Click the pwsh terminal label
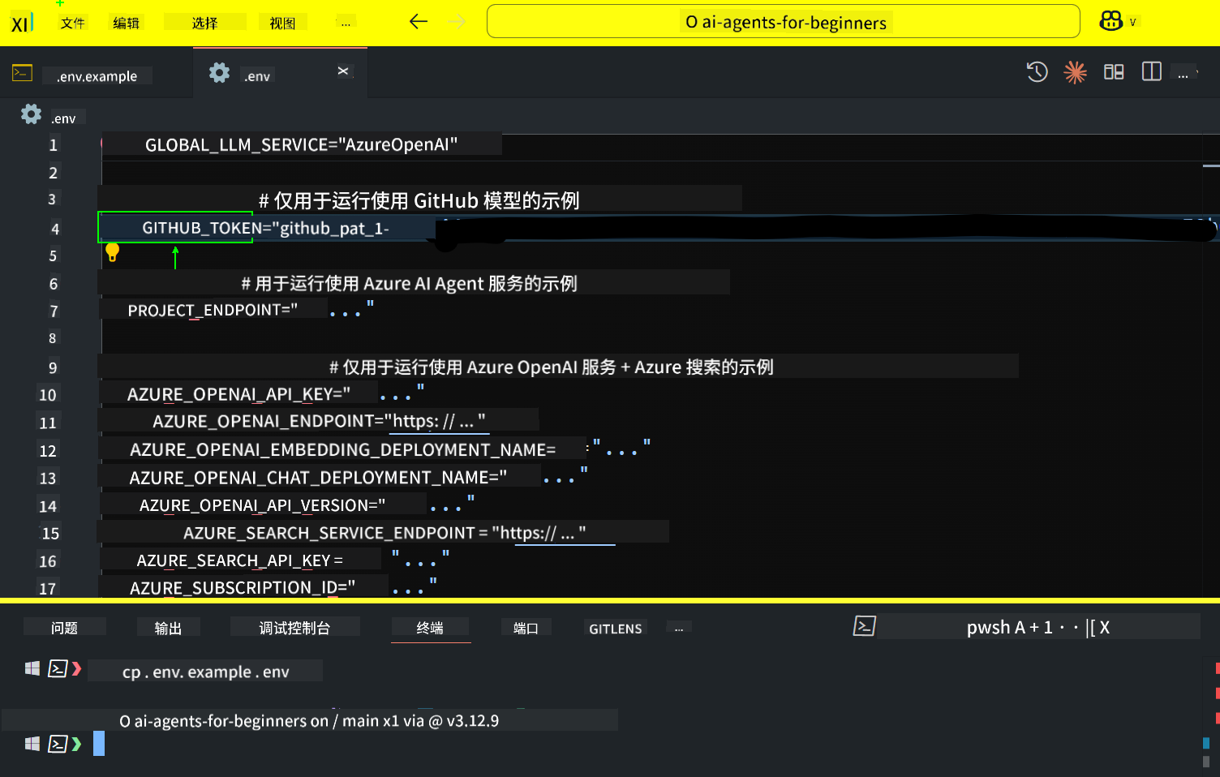Viewport: 1220px width, 777px height. 988,627
